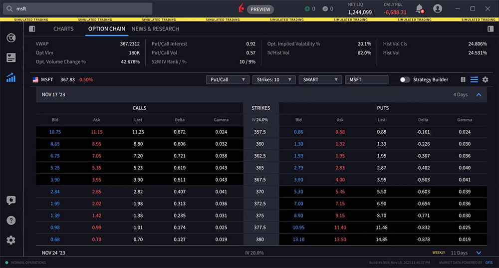
Task: Select the Option Chain tab
Action: 107,29
